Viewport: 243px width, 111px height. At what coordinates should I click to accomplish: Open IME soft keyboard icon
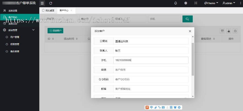(163, 107)
